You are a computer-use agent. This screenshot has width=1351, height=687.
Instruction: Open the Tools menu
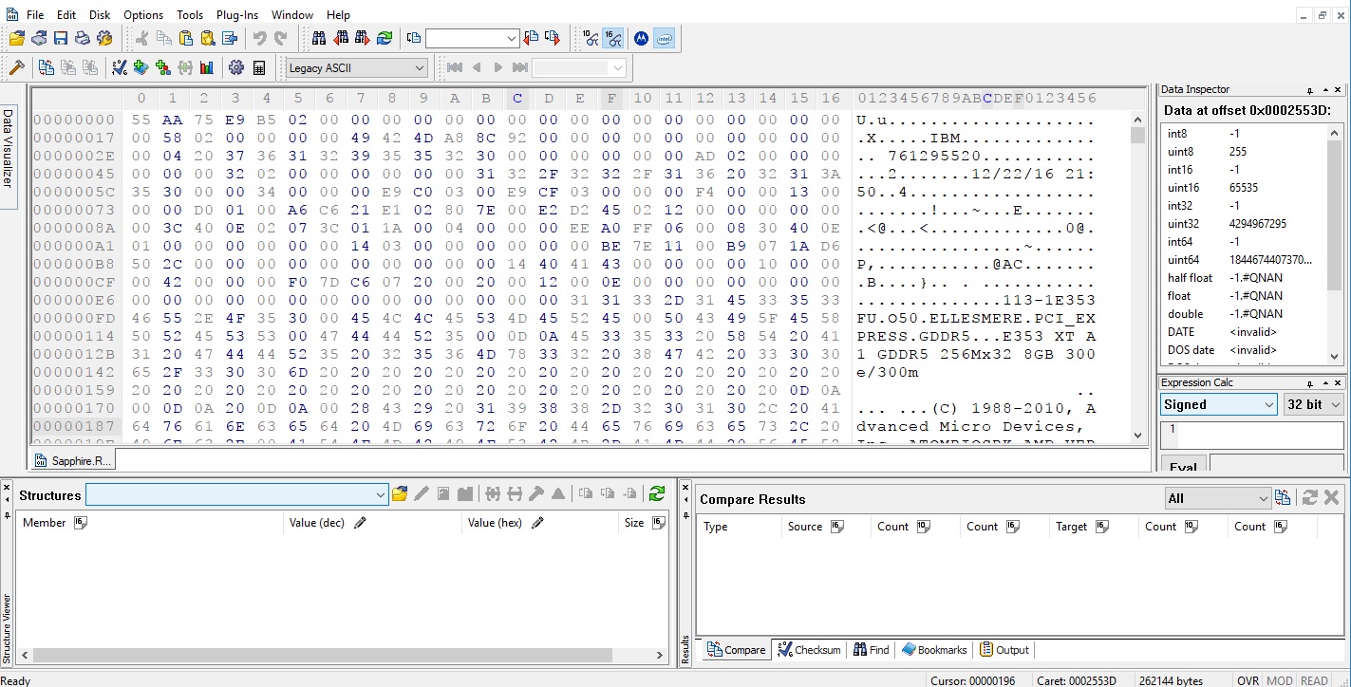pos(190,15)
